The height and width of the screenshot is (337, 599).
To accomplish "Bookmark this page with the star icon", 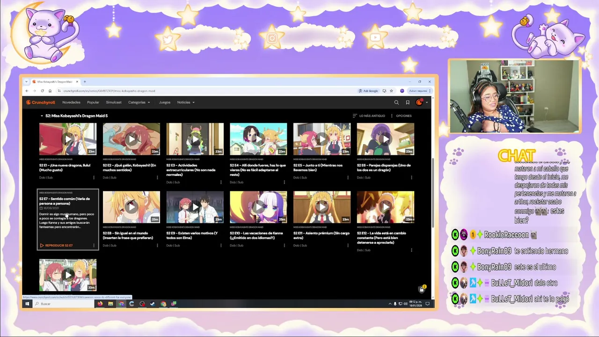I will 391,91.
